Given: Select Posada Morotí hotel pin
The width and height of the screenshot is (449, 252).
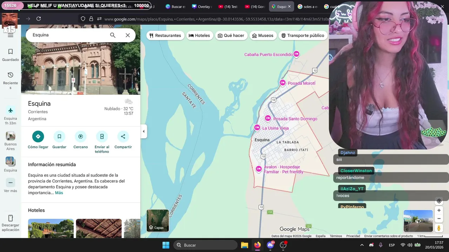Looking at the screenshot, I should [x=283, y=83].
